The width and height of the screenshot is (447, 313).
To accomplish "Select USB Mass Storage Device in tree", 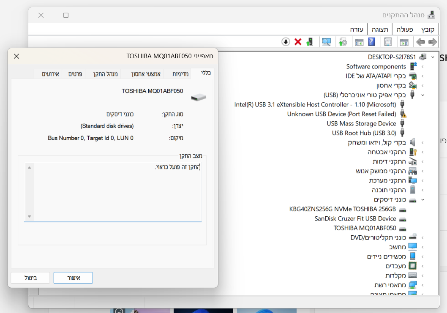I will click(x=361, y=124).
